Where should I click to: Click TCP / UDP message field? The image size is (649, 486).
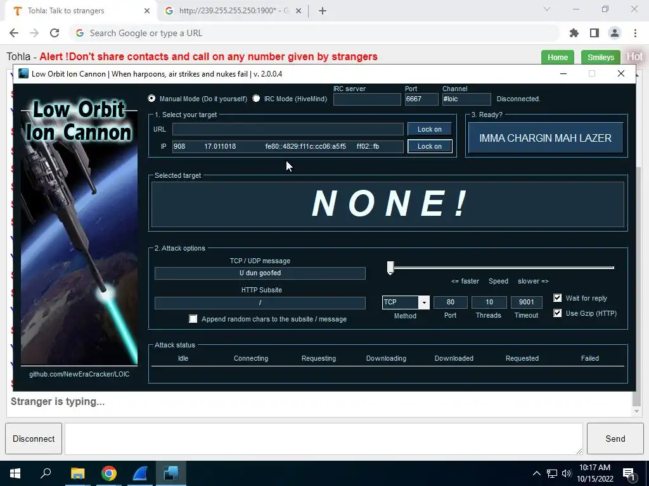click(260, 273)
